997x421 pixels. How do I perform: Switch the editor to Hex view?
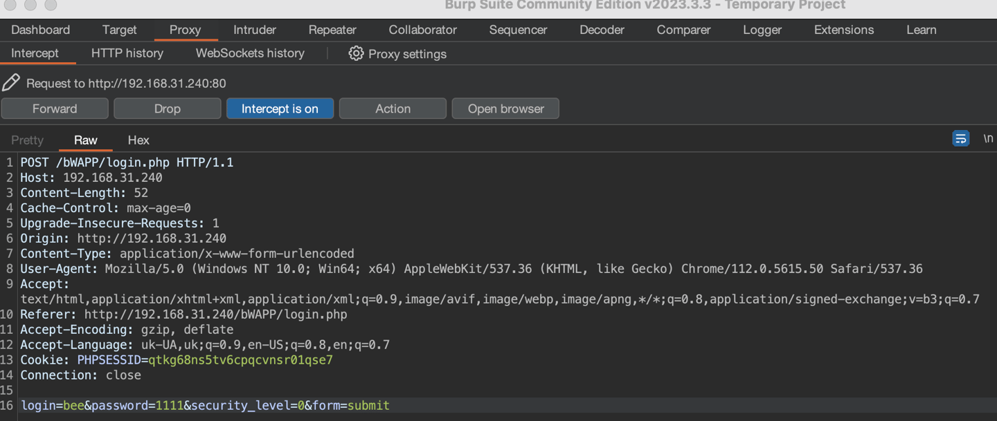click(138, 140)
